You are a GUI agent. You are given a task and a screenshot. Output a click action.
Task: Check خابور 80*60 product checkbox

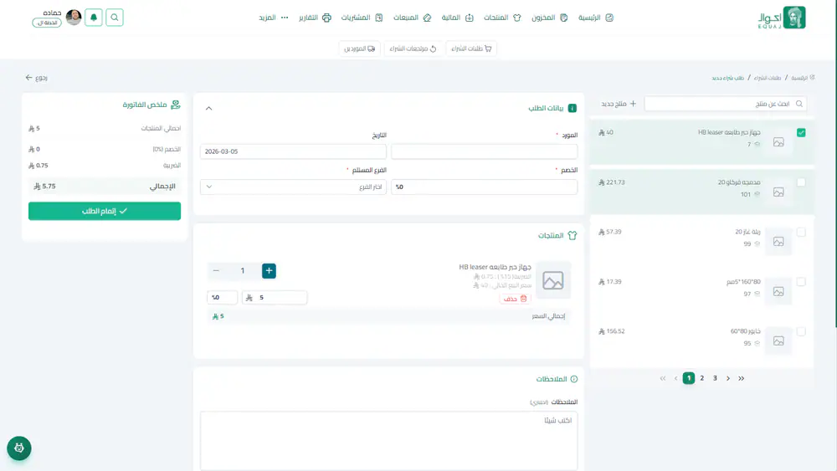point(801,332)
